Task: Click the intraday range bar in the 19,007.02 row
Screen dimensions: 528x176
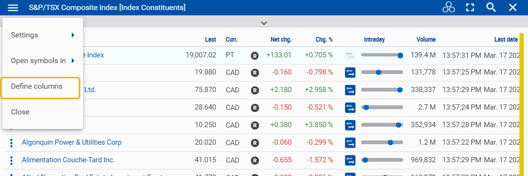Action: [x=382, y=55]
